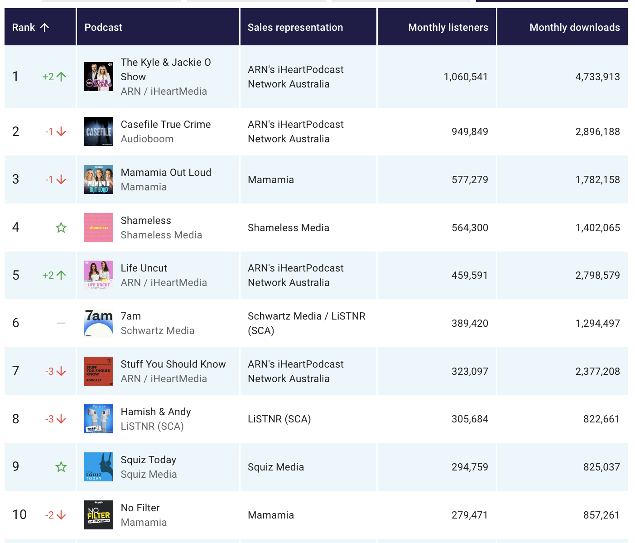Open the pink Shameless artwork thumbnail
The width and height of the screenshot is (635, 543).
point(99,228)
